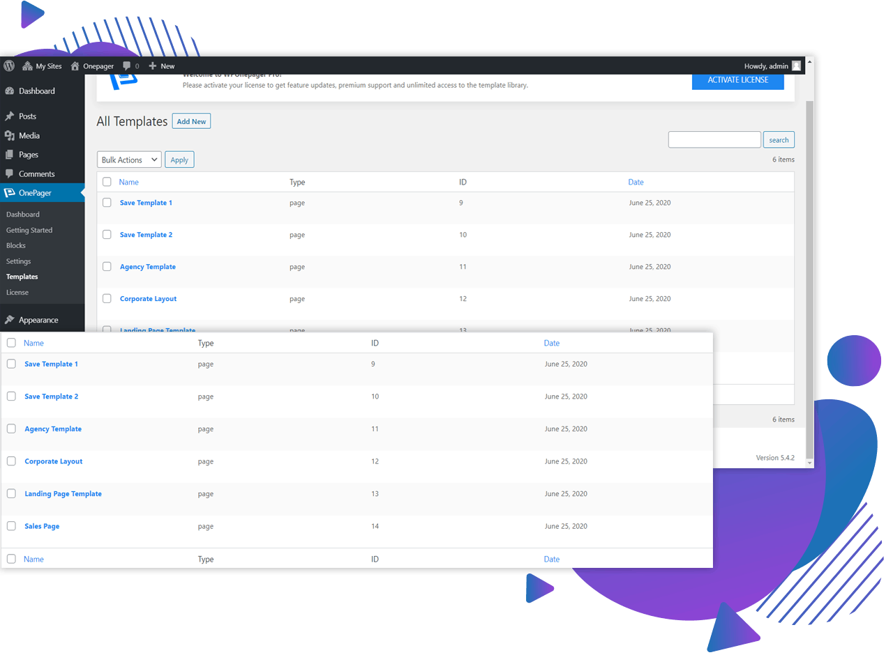Check Corporate Layout in the back table
Screen dimensions: 893x655
click(107, 298)
